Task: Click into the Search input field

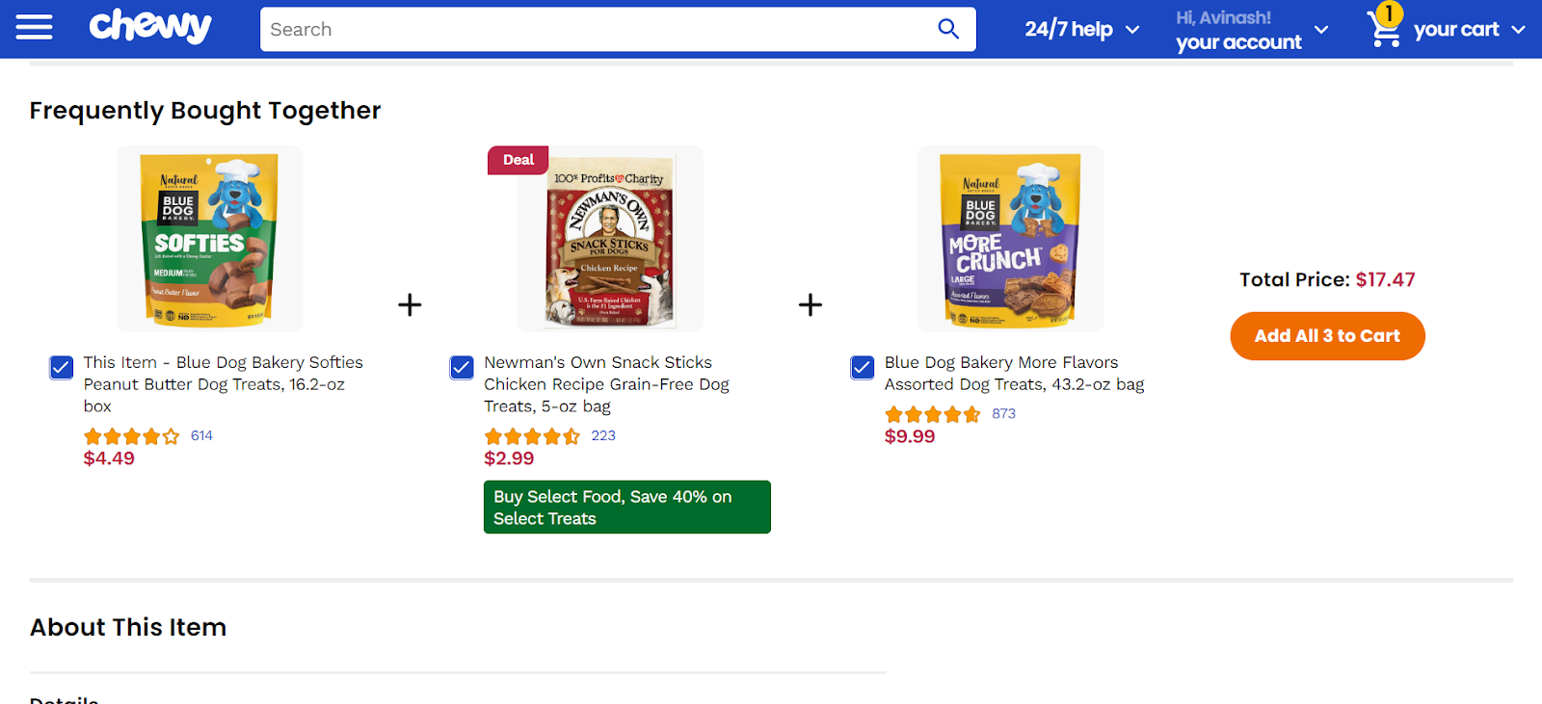Action: (598, 29)
